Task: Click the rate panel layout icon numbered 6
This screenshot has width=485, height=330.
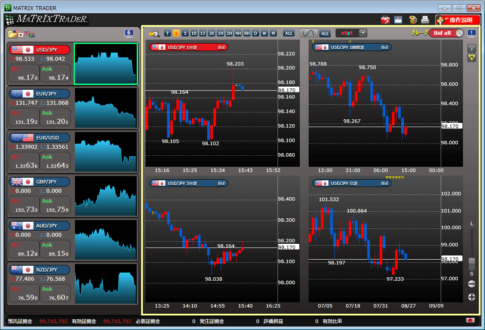Action: (x=129, y=33)
